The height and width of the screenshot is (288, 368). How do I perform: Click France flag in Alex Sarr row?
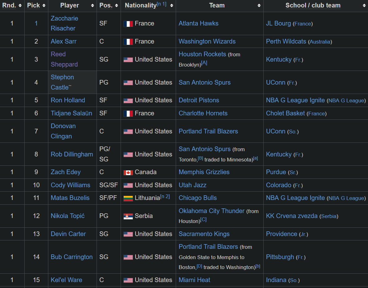pyautogui.click(x=128, y=42)
